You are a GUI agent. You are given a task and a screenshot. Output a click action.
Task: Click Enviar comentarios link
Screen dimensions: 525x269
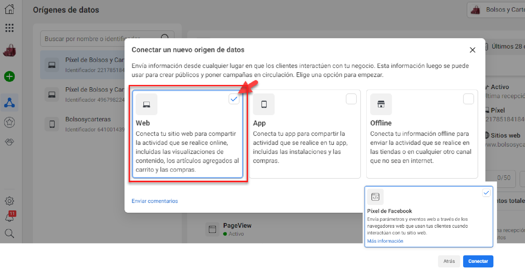[155, 201]
